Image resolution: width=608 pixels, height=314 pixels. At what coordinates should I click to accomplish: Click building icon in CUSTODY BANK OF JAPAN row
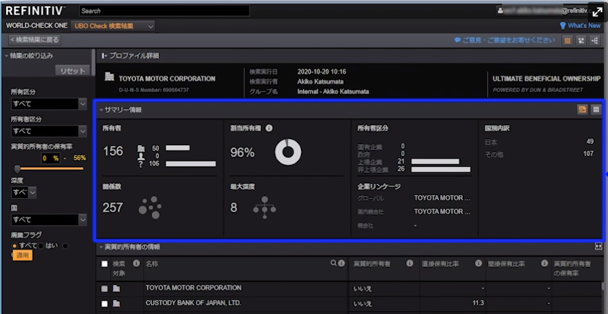tap(116, 304)
